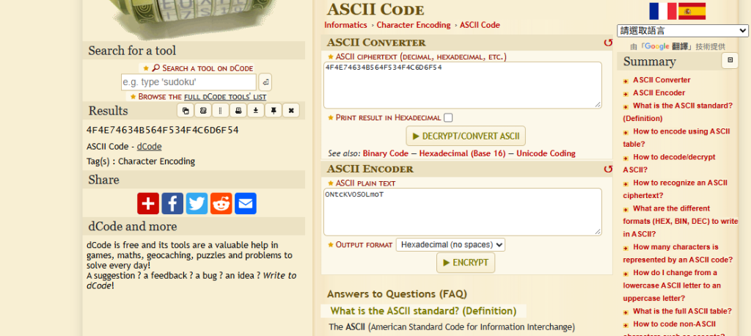Enable Print result in Hexadecimal checkbox
Viewport: 751px width, 336px height.
coord(448,117)
